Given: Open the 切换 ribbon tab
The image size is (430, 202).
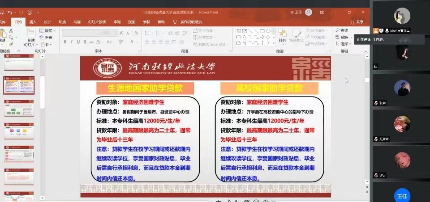Looking at the screenshot, I should tap(62, 22).
